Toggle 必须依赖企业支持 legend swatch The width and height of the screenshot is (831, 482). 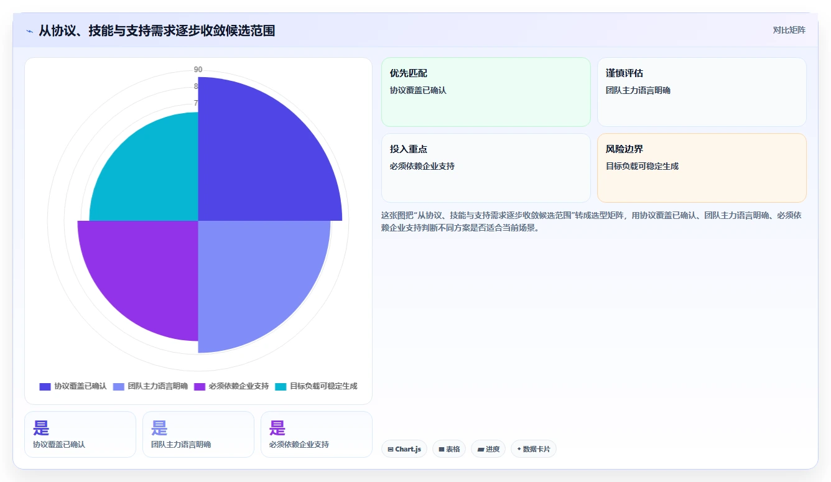[x=200, y=386]
